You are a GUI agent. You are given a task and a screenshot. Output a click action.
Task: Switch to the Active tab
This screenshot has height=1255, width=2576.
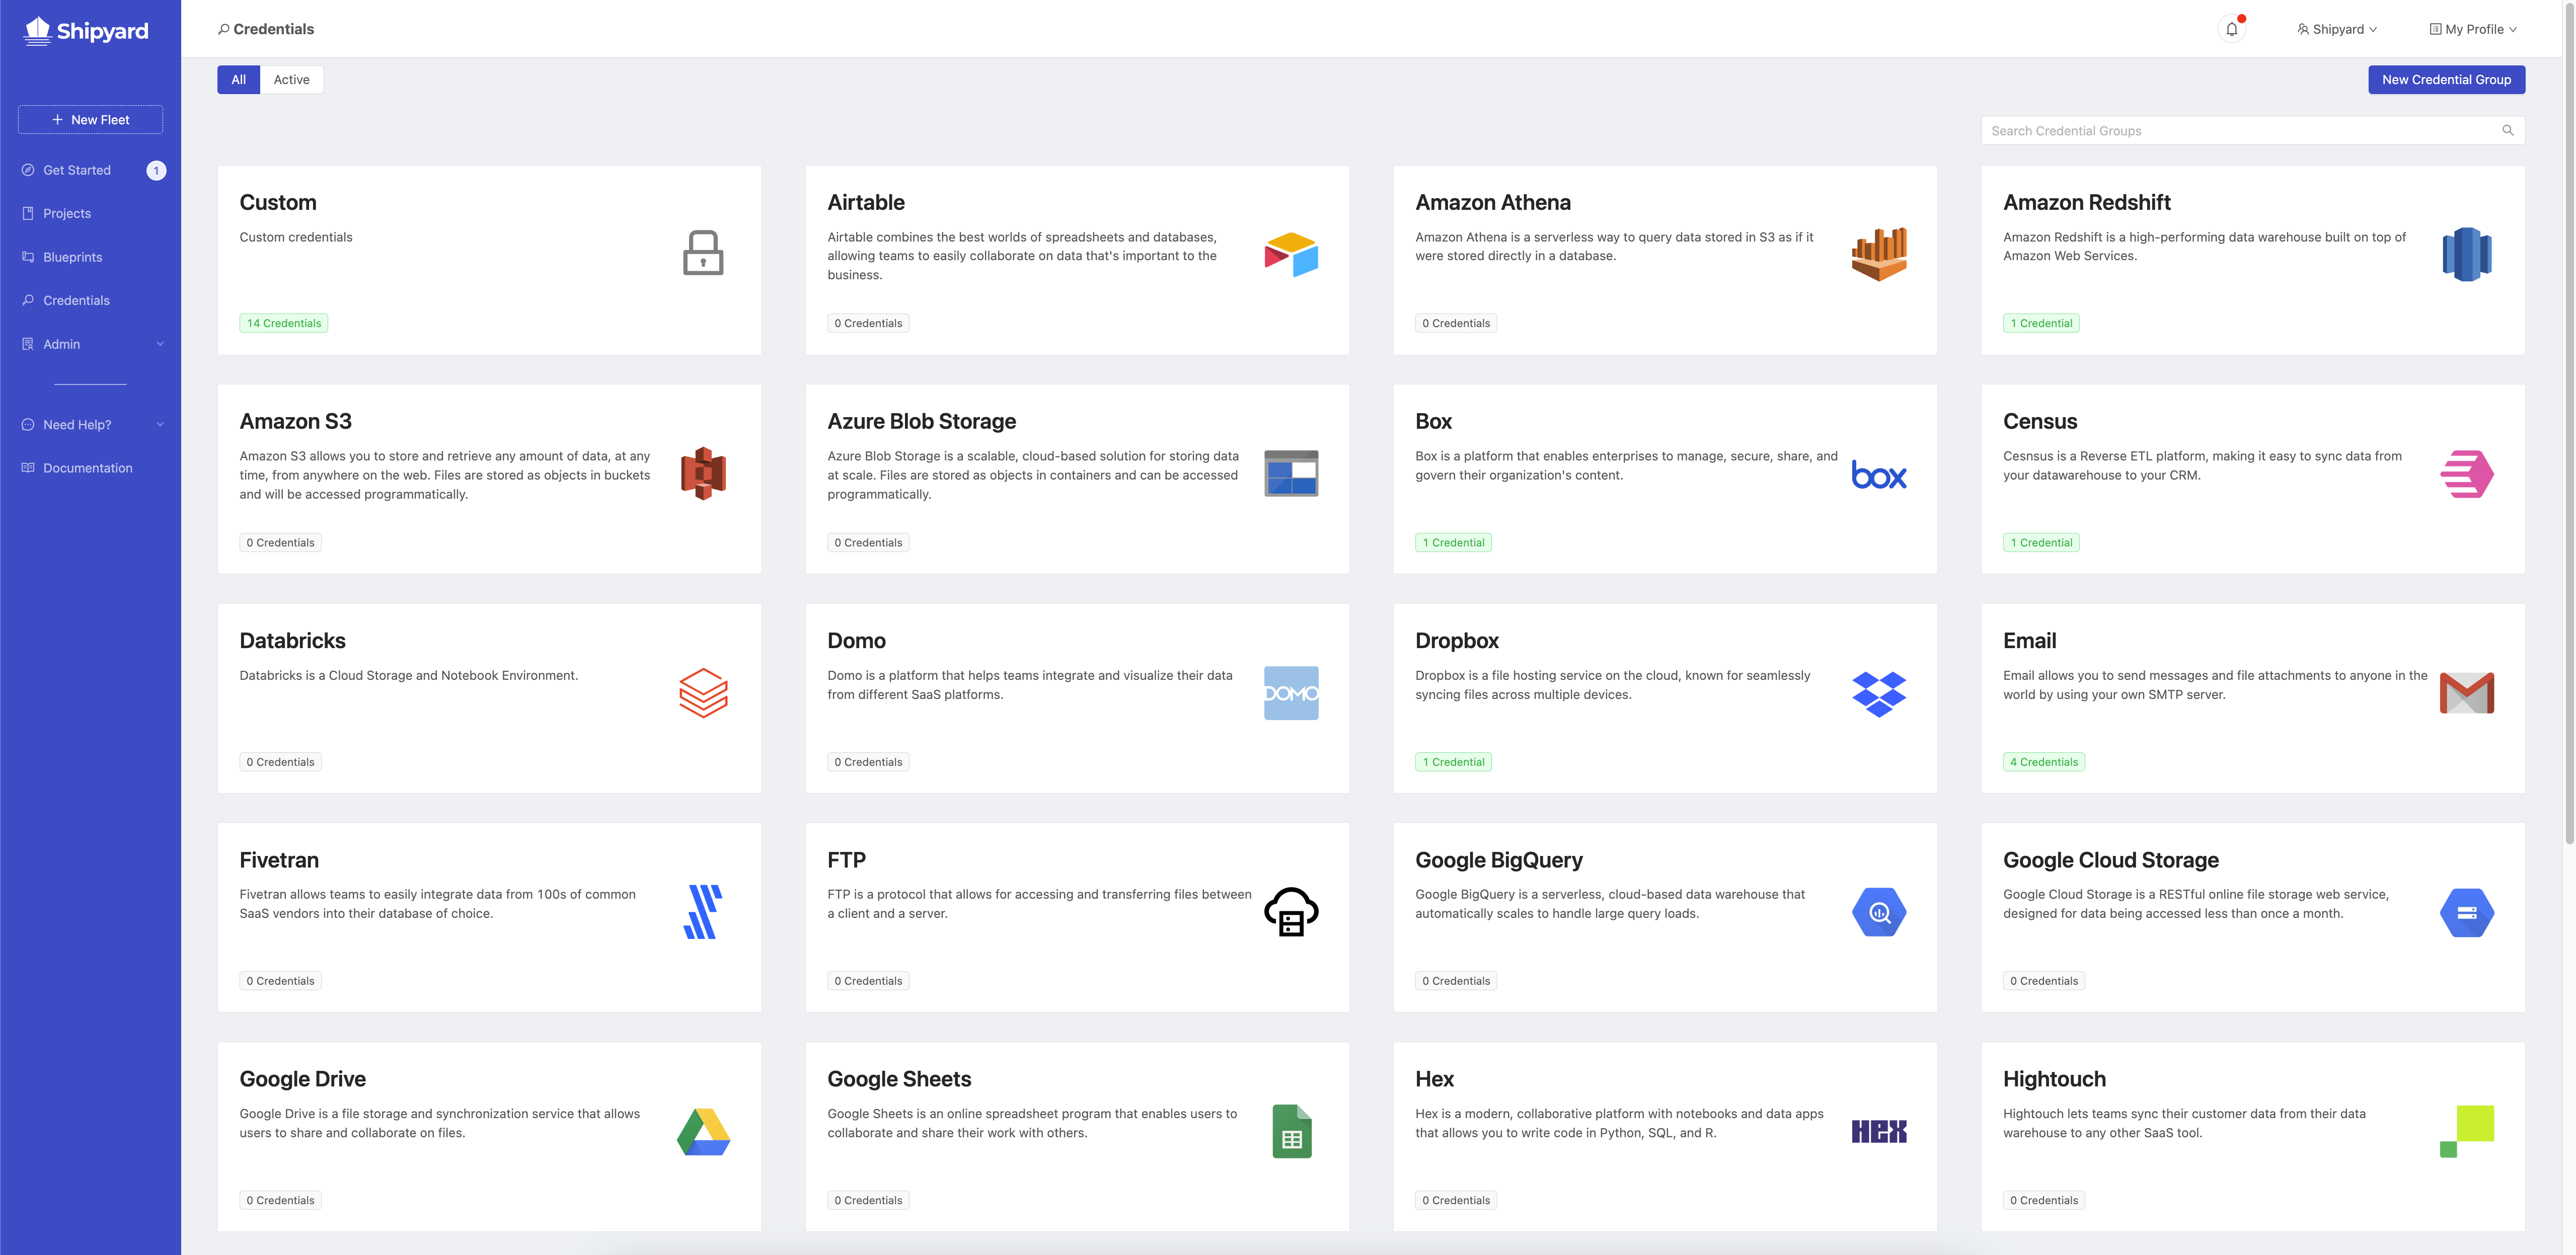click(x=291, y=80)
